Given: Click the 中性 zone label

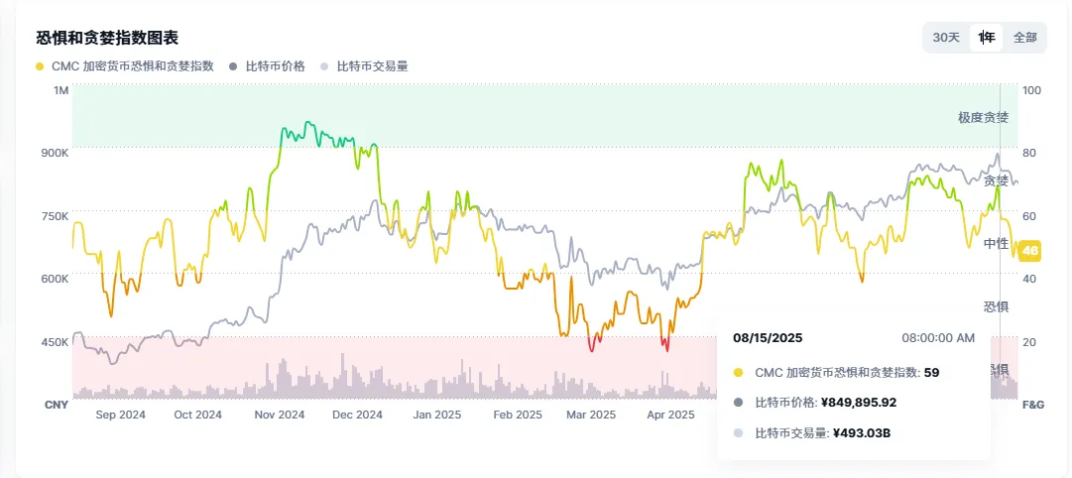Looking at the screenshot, I should point(996,243).
